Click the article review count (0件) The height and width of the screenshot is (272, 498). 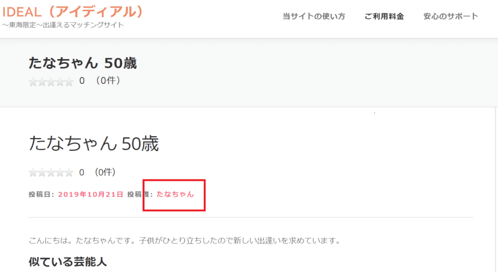105,172
